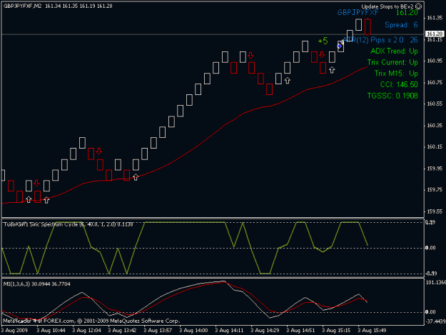Click the 'Trix Current: Up' label
This screenshot has height=335, width=446.
point(392,62)
